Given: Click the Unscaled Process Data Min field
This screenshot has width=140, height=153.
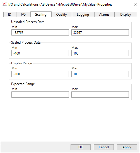Looking at the screenshot, I should pos(40,32).
